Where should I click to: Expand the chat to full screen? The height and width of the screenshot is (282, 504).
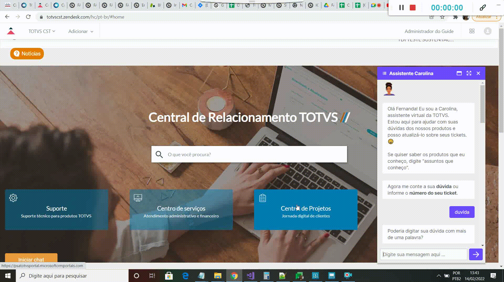coord(469,73)
